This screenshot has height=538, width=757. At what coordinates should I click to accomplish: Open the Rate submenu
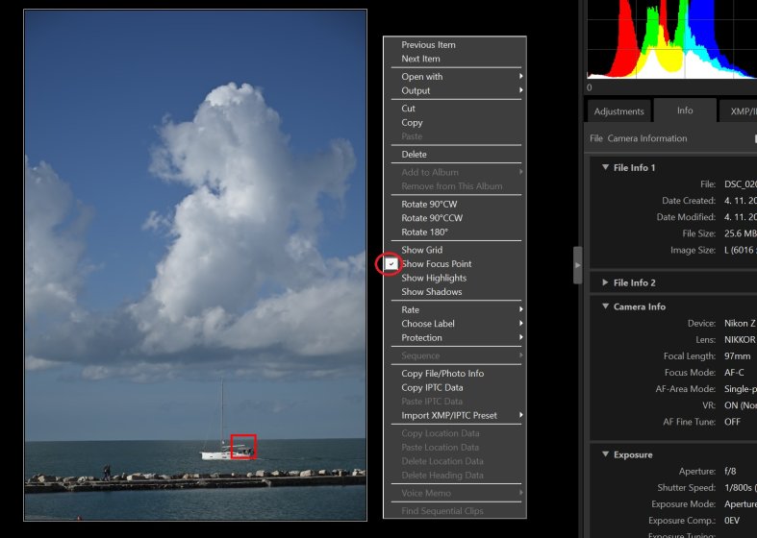[455, 309]
